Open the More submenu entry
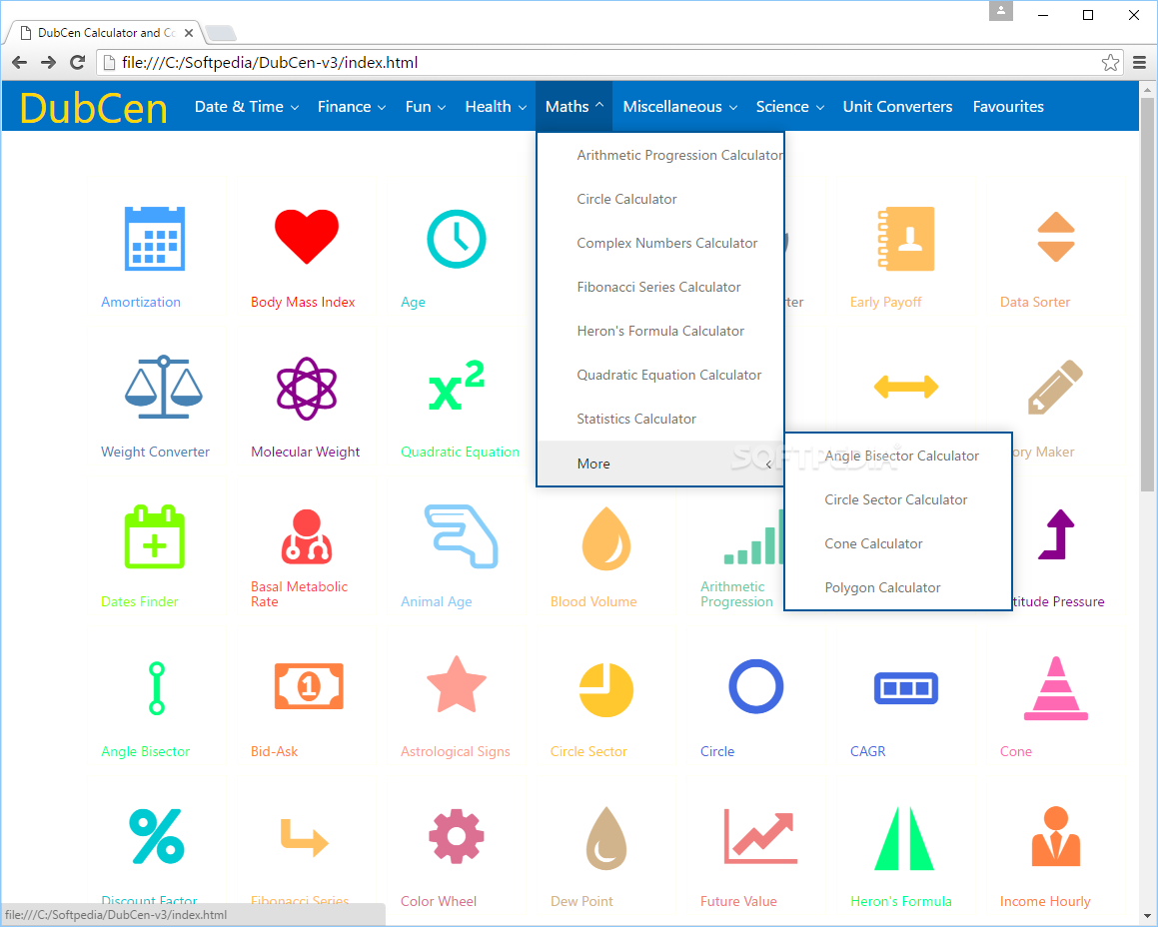The width and height of the screenshot is (1158, 927). (x=660, y=463)
